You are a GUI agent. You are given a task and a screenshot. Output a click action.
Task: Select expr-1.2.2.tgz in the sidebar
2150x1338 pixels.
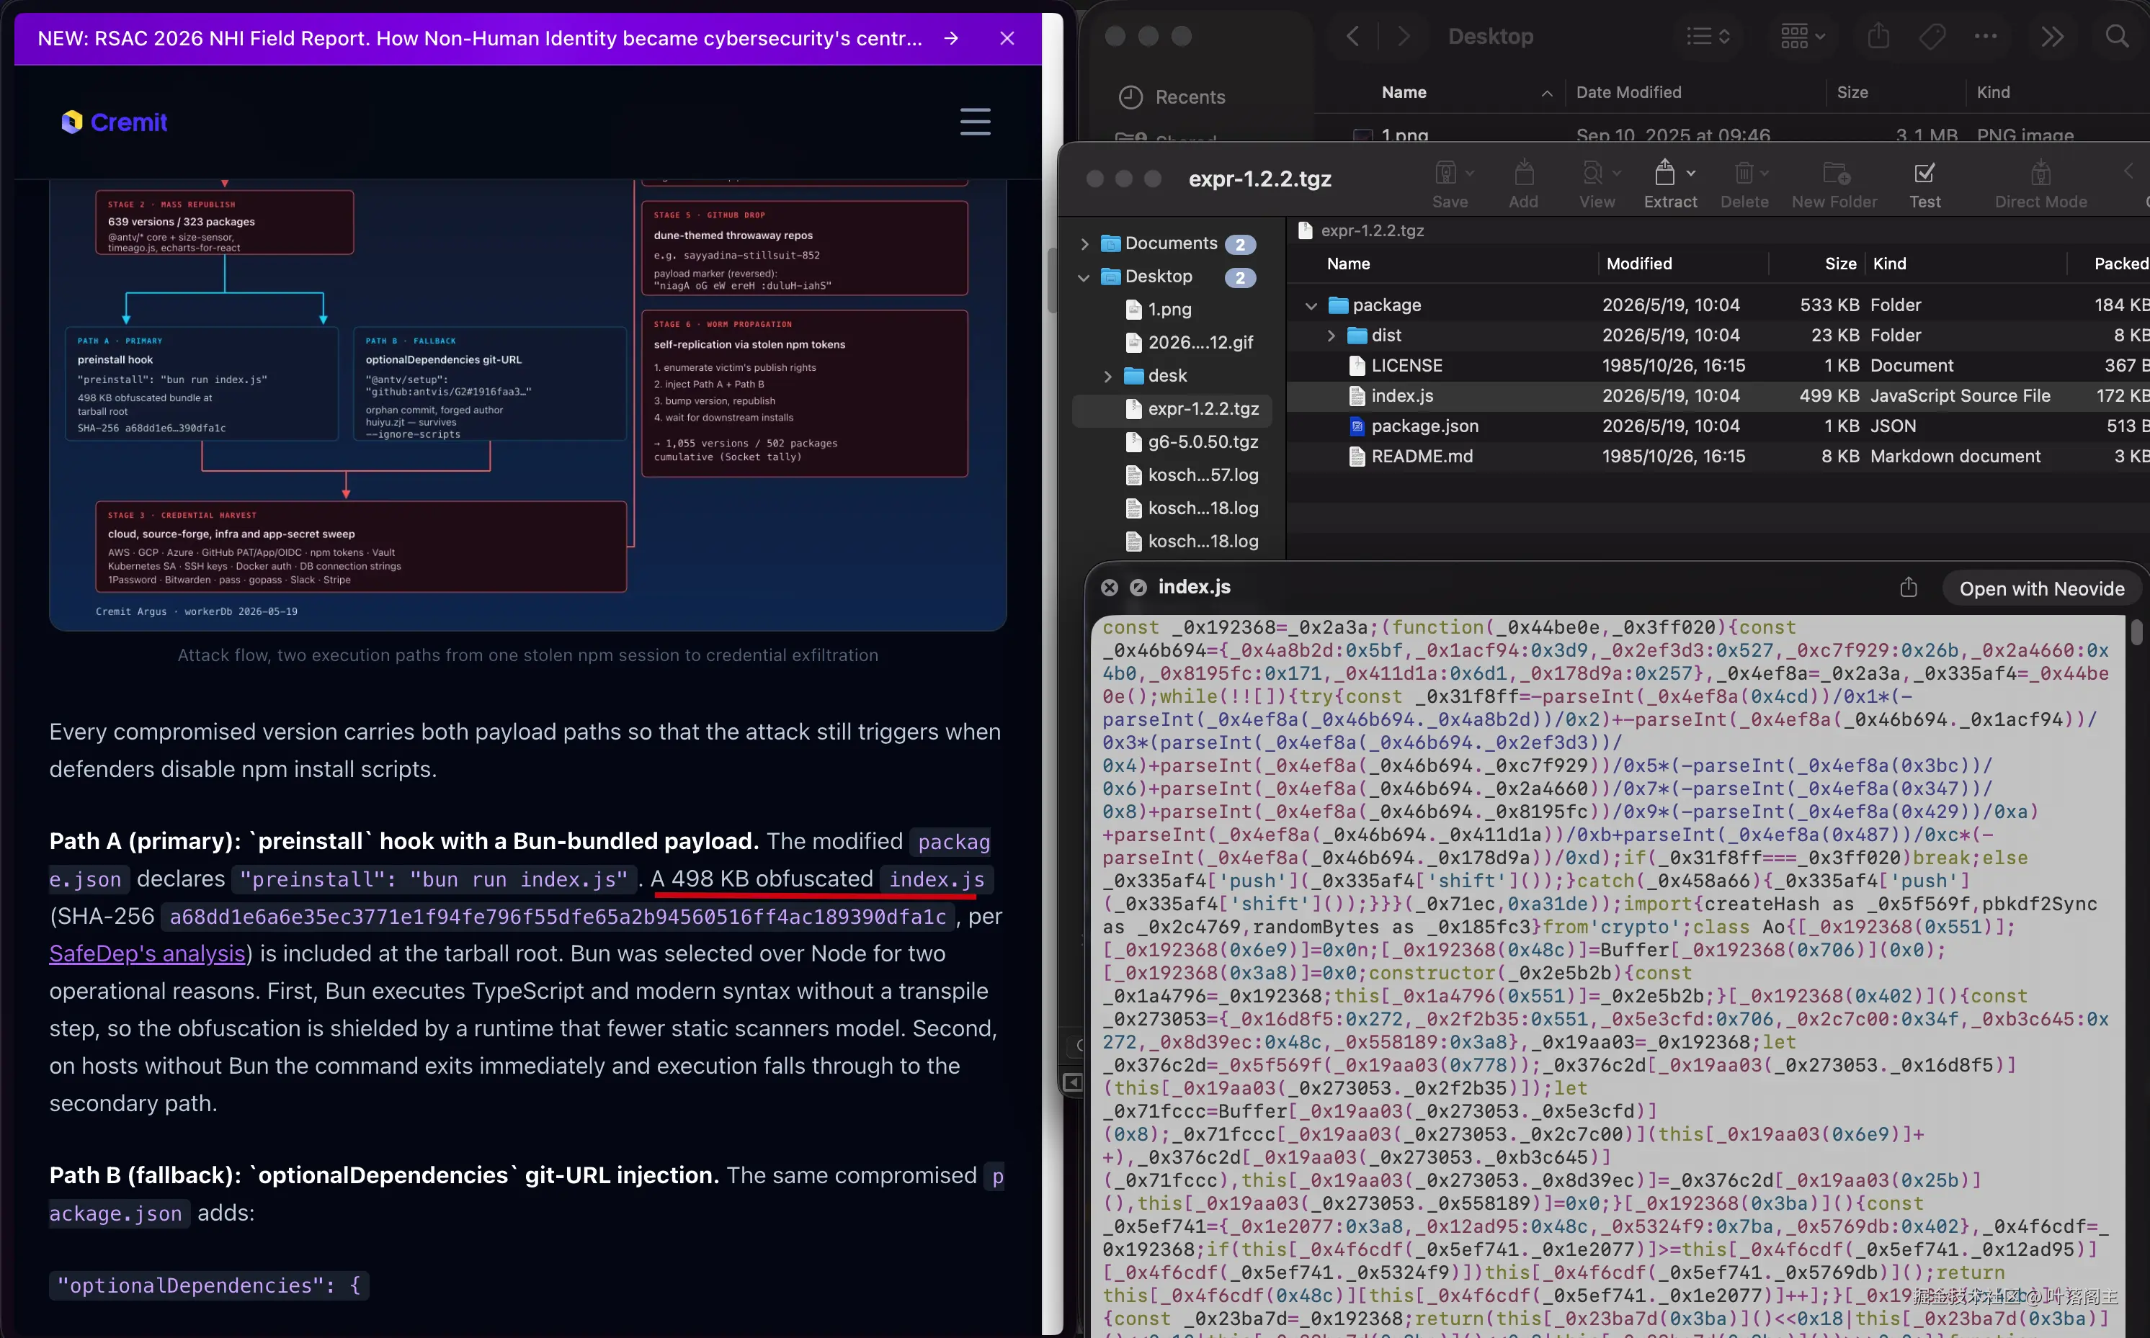tap(1172, 409)
